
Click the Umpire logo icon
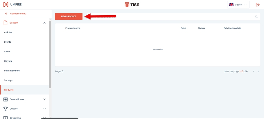point(6,4)
